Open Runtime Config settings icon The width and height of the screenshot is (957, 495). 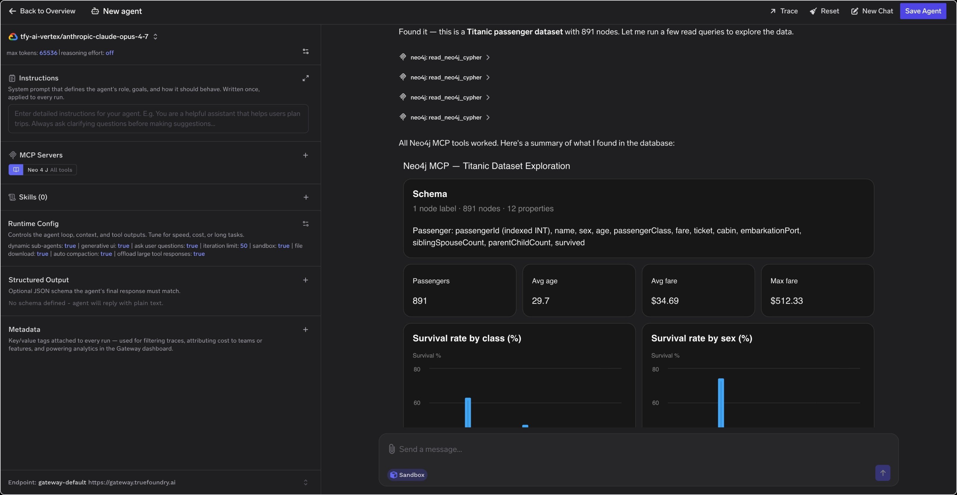click(305, 224)
